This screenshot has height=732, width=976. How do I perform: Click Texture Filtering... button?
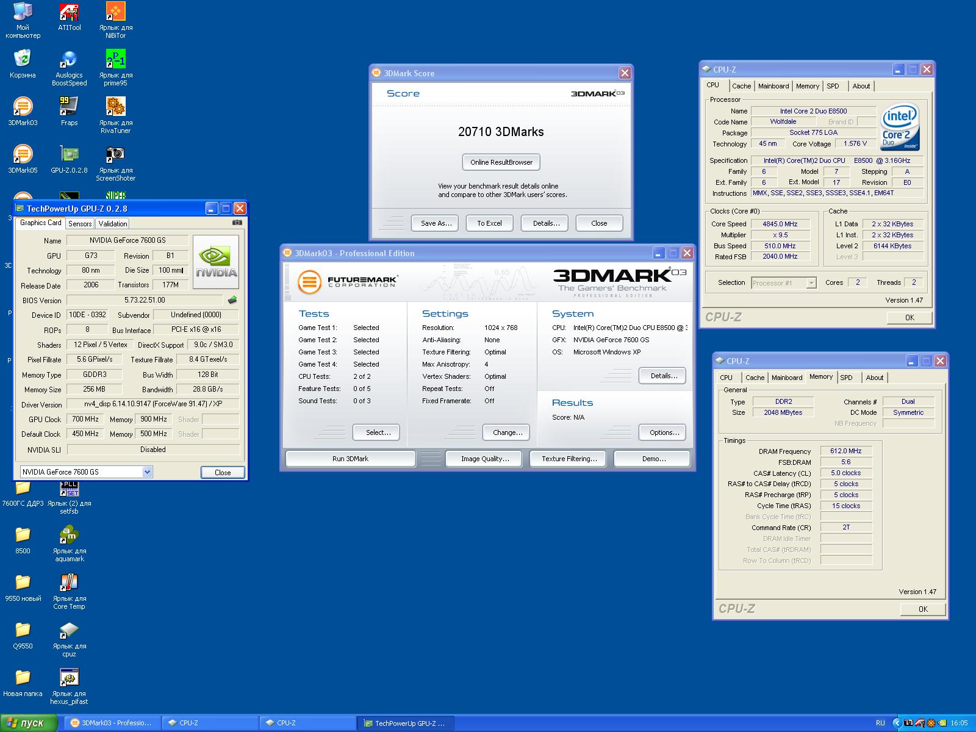tap(569, 459)
